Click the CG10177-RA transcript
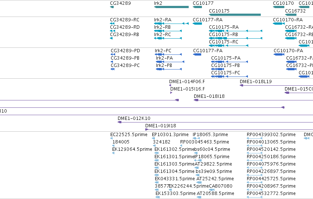313x199 pixels. 207,20
